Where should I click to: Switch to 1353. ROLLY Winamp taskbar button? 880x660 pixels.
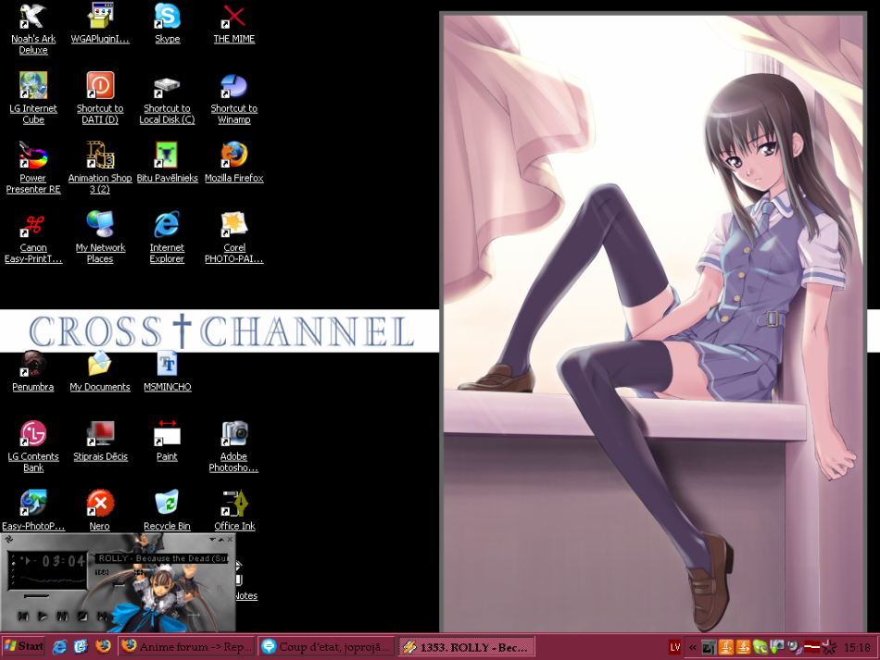(466, 646)
